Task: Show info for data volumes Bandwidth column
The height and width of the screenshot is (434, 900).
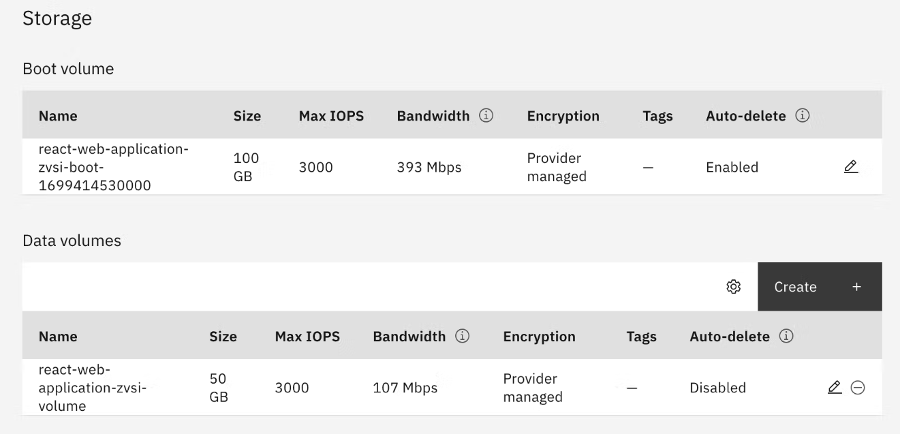Action: pyautogui.click(x=462, y=337)
